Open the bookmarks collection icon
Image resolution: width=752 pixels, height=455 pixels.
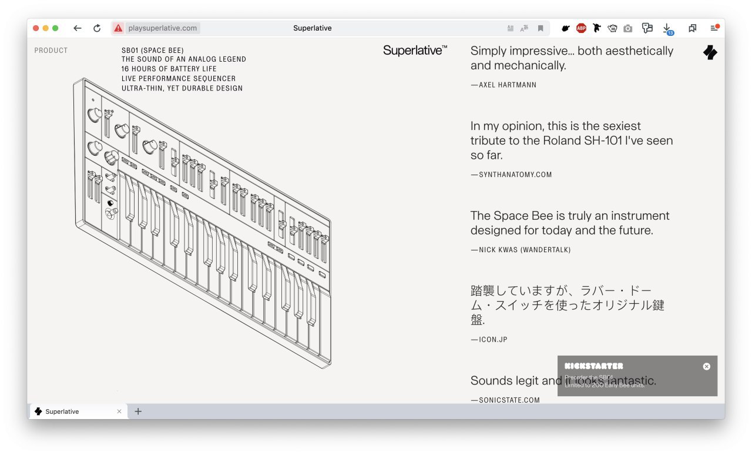click(x=693, y=28)
